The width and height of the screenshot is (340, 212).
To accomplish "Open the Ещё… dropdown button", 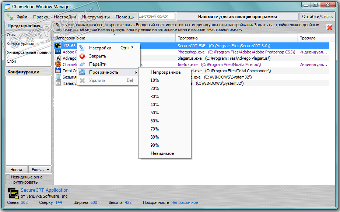I will coord(40,170).
